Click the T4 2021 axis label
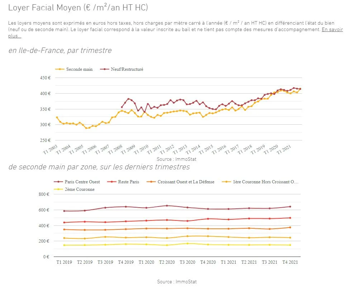Image resolution: width=349 pixels, height=288 pixels. point(290,262)
